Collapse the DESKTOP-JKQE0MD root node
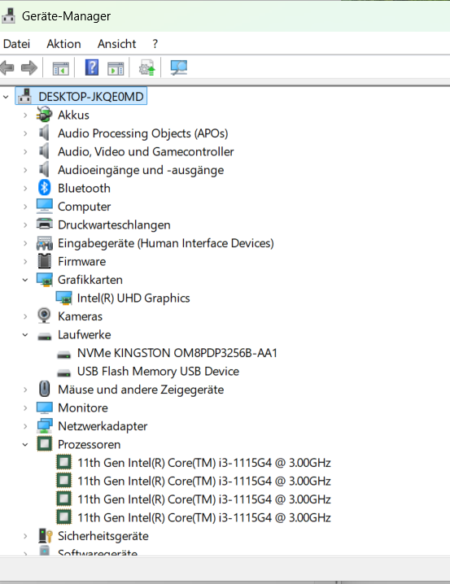The width and height of the screenshot is (450, 584). coord(6,98)
